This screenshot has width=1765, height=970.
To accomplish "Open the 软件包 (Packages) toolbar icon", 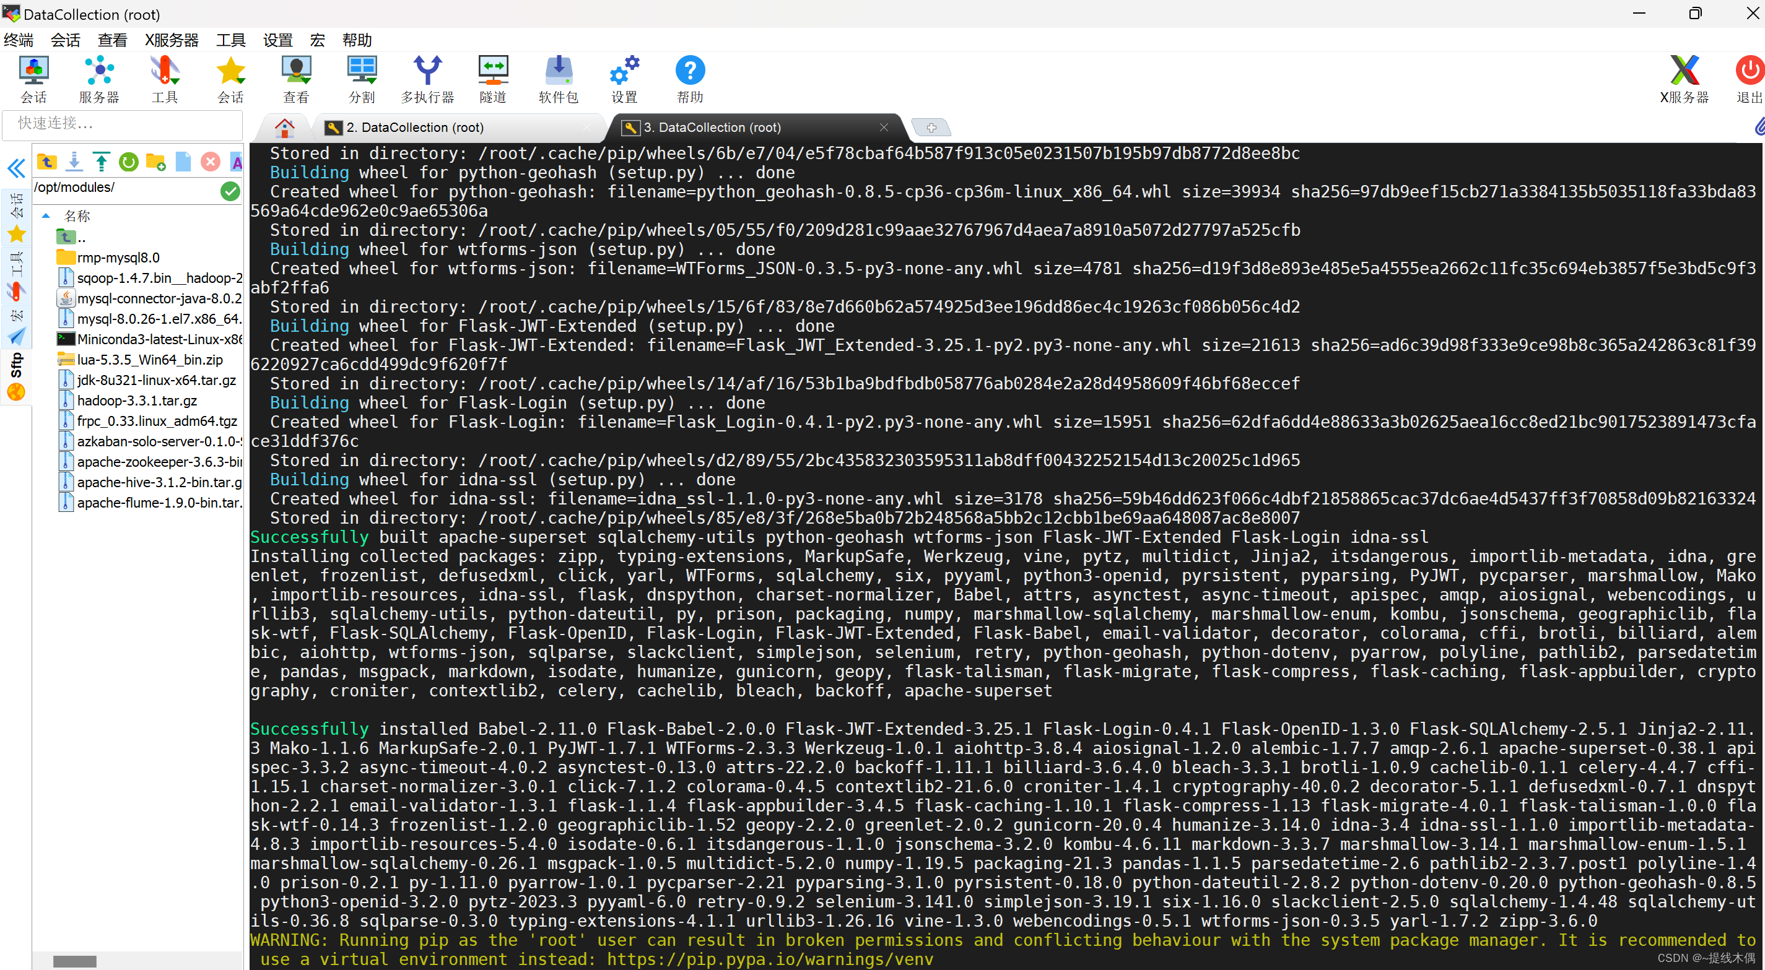I will click(559, 79).
